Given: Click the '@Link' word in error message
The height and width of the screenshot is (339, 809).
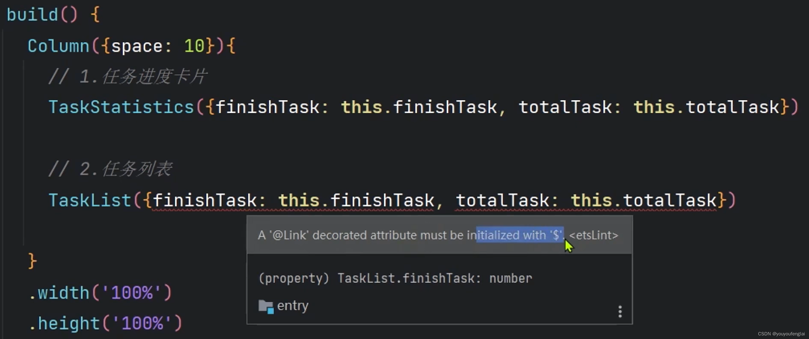Looking at the screenshot, I should coord(289,235).
